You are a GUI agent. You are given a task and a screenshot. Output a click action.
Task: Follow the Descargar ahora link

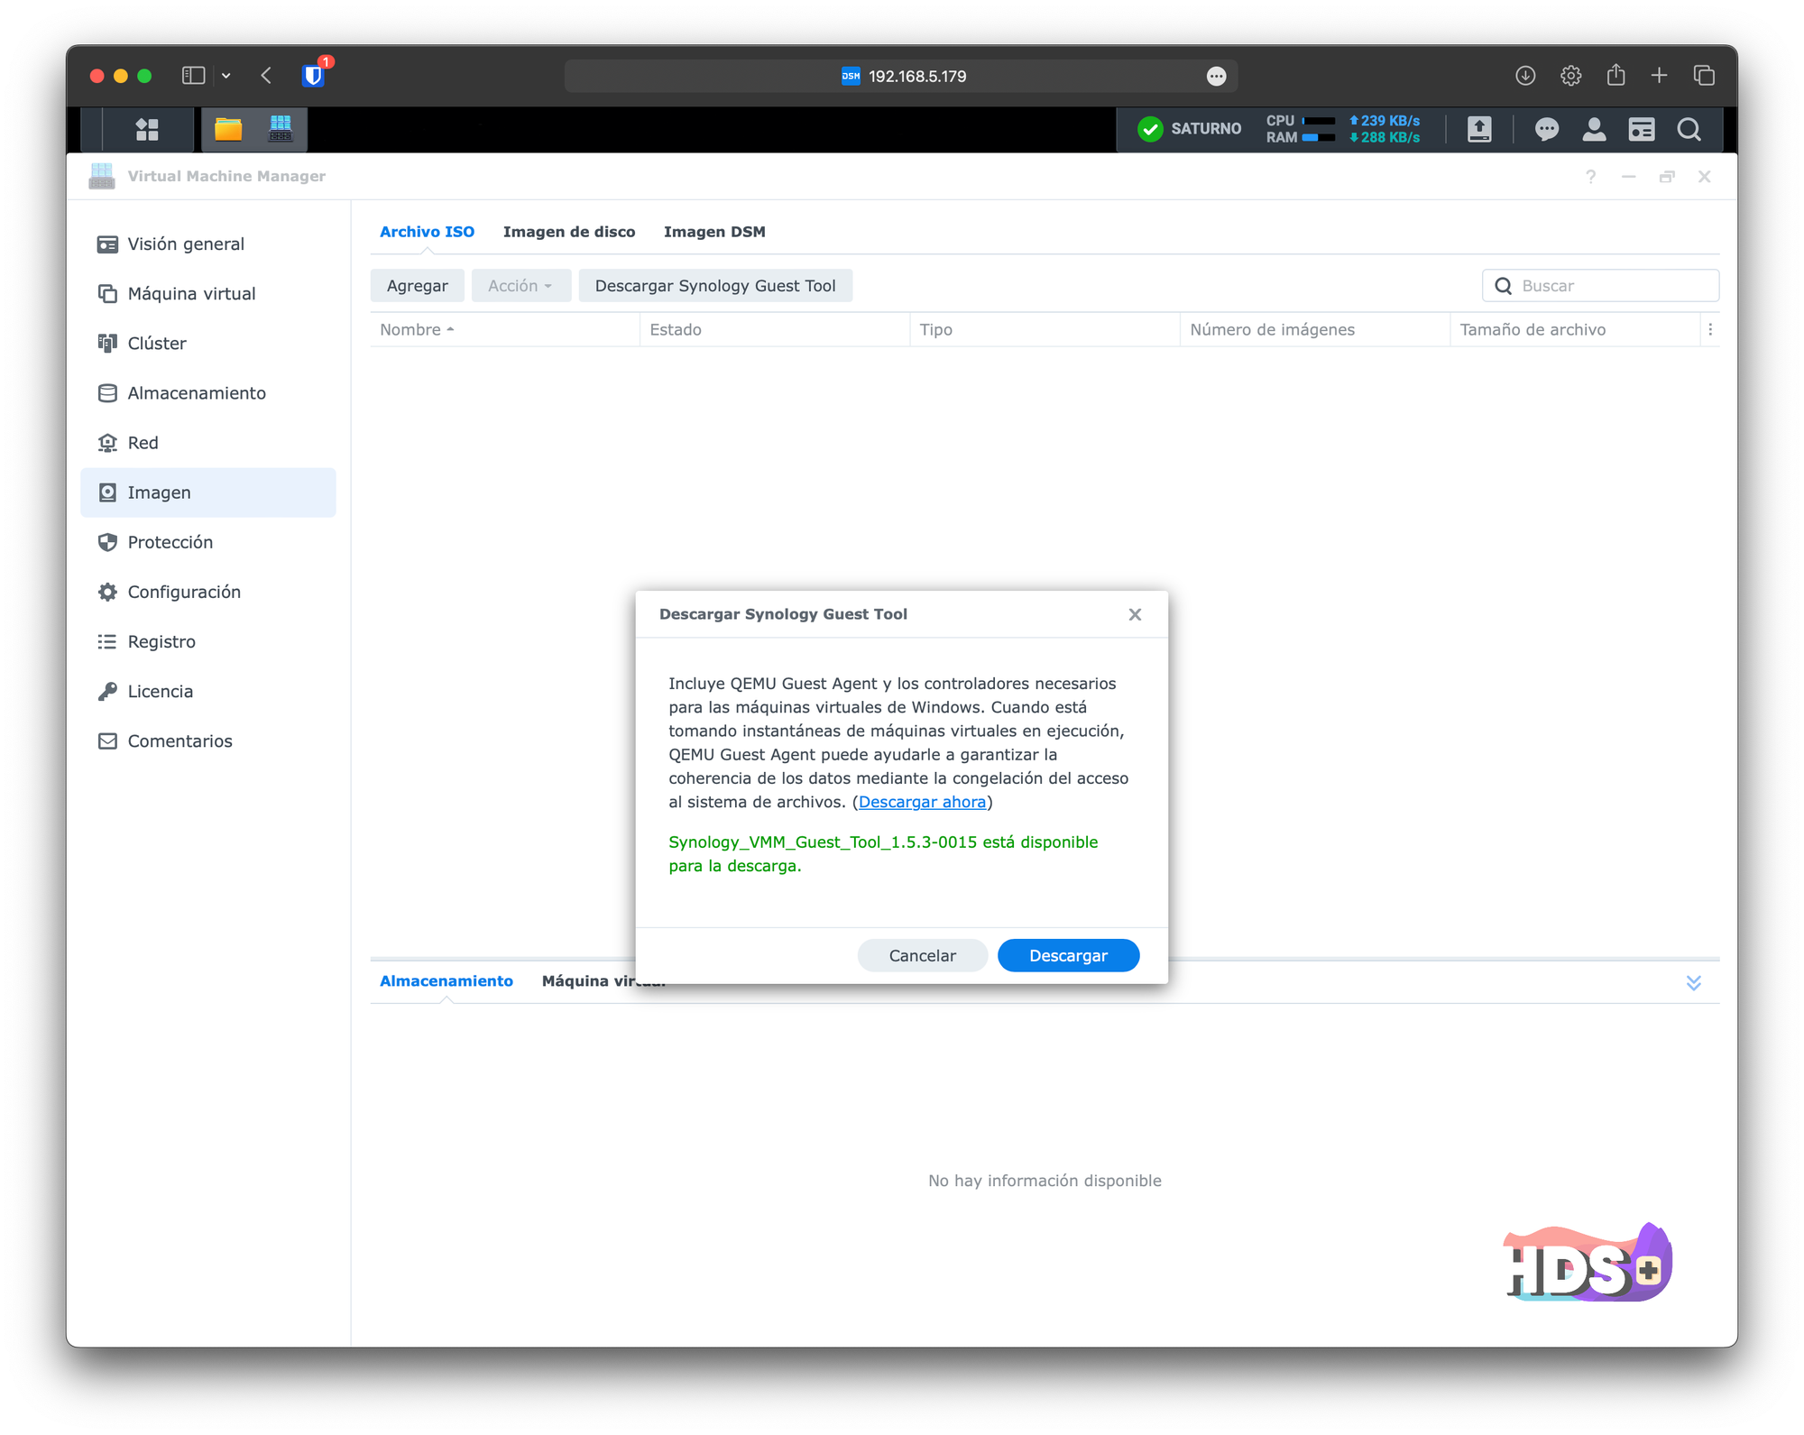coord(922,802)
